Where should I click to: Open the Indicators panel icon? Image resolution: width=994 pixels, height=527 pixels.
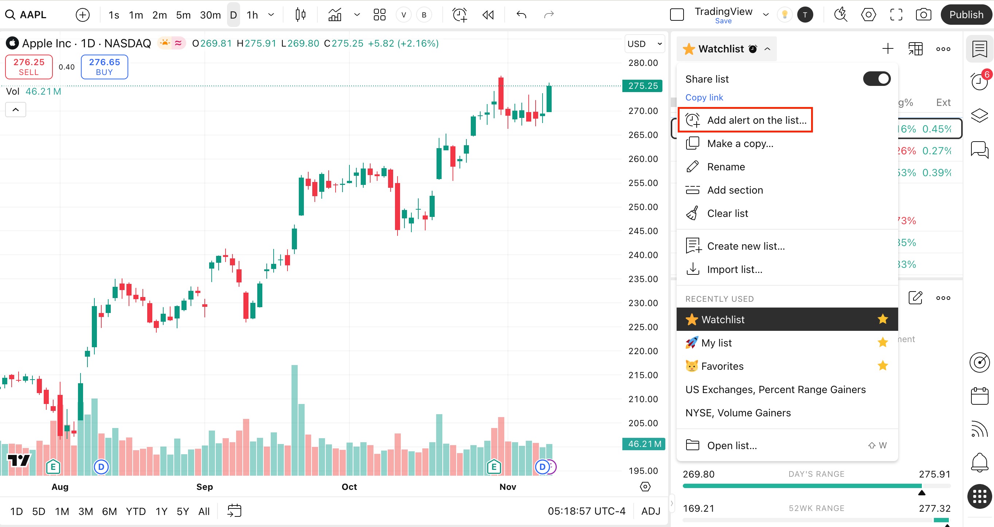pyautogui.click(x=334, y=15)
